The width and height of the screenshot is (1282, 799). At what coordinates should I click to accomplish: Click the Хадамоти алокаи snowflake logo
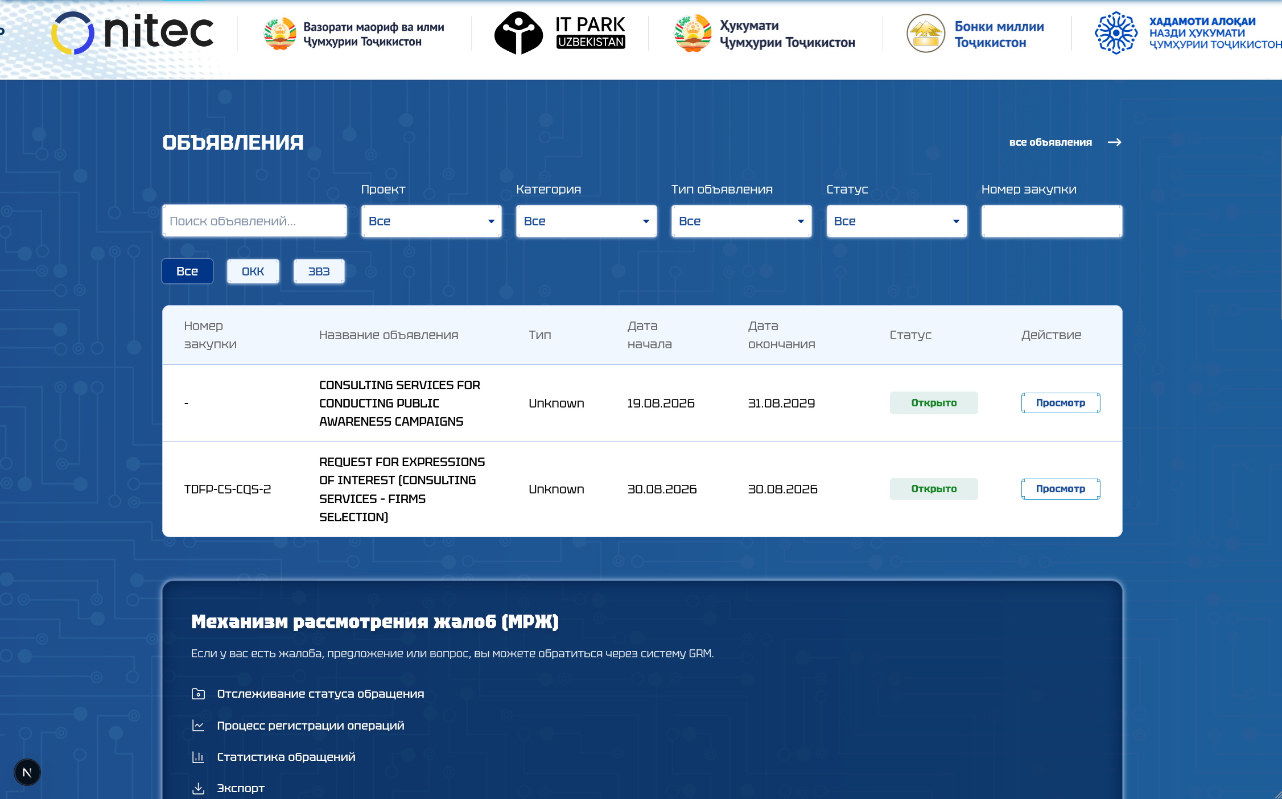(x=1116, y=33)
